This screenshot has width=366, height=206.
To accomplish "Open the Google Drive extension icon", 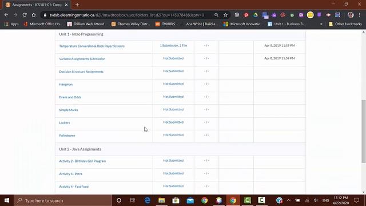I will (x=256, y=15).
